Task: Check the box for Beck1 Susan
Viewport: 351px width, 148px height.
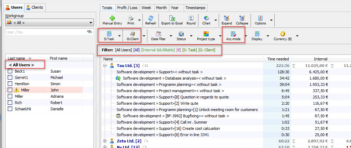Action: (10, 71)
